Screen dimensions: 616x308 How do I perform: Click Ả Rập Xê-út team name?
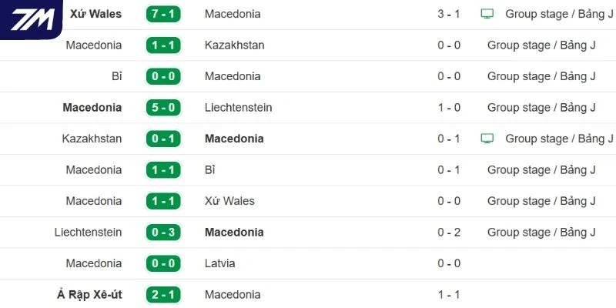pos(89,294)
